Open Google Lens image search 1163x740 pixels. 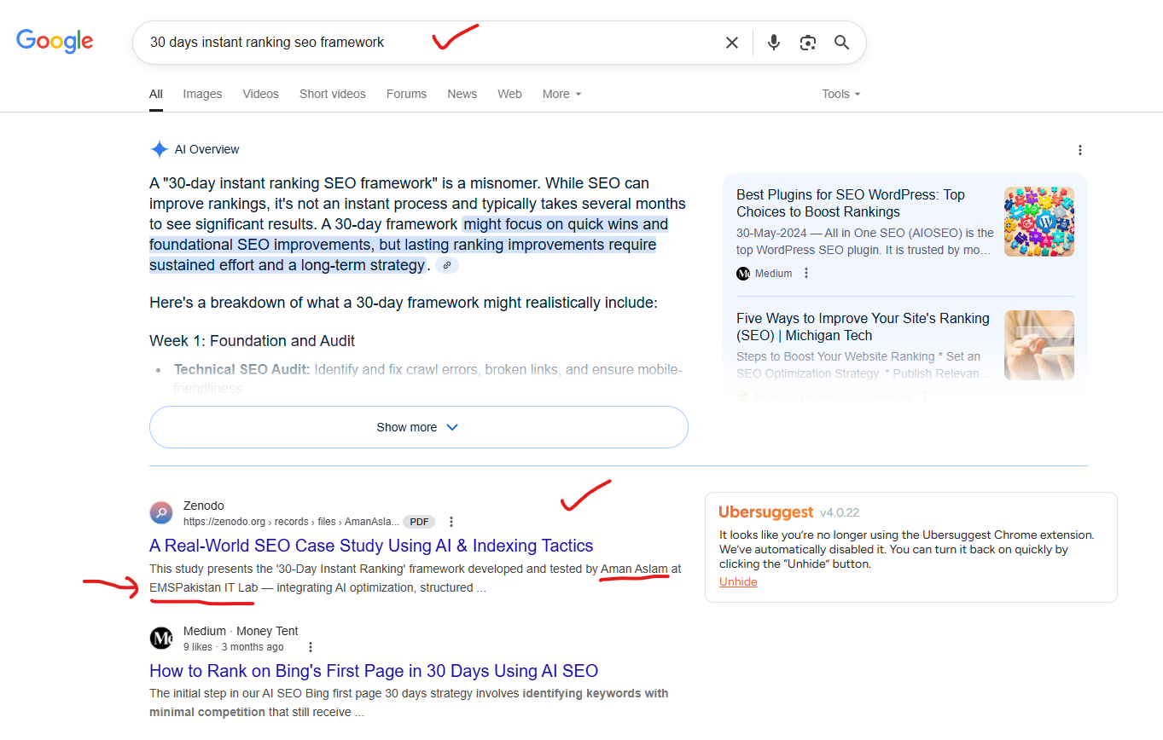[x=807, y=43]
